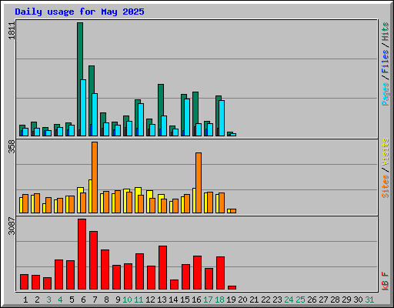Click day 27 on the x-axis
The image size is (394, 308).
323,300
